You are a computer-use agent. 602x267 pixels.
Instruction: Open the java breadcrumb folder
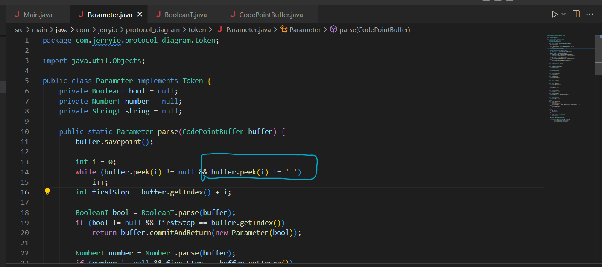pyautogui.click(x=61, y=30)
